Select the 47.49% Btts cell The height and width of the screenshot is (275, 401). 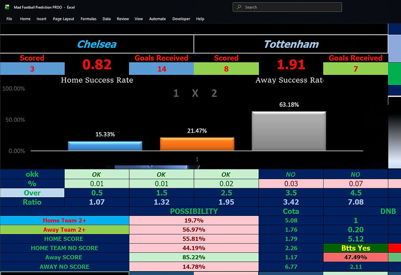(x=356, y=257)
